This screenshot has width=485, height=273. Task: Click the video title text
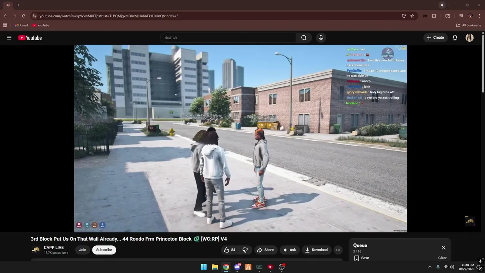click(x=129, y=239)
